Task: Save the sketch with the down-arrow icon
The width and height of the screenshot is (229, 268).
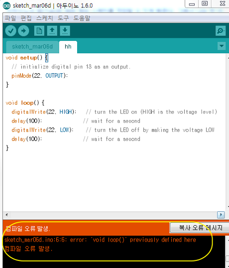Action: click(65, 31)
